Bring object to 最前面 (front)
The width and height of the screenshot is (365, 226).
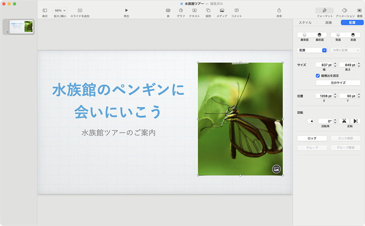pyautogui.click(x=319, y=35)
